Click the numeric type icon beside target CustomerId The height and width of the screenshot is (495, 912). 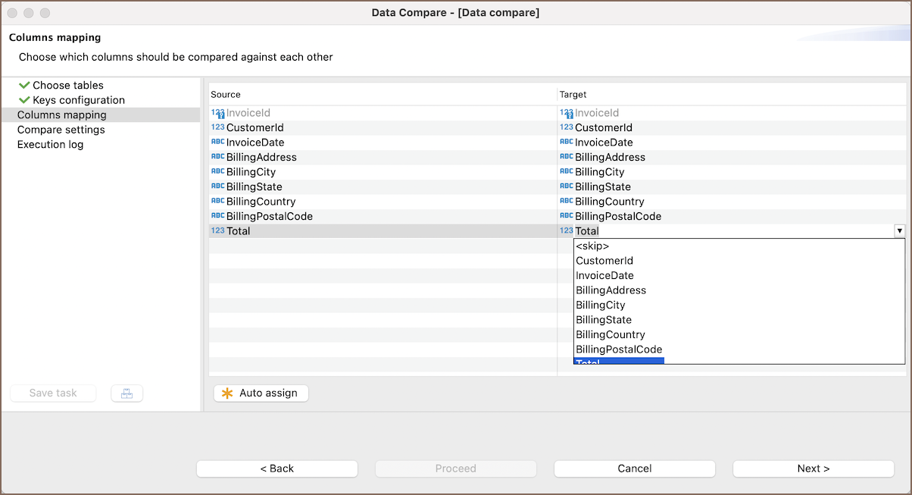click(566, 127)
